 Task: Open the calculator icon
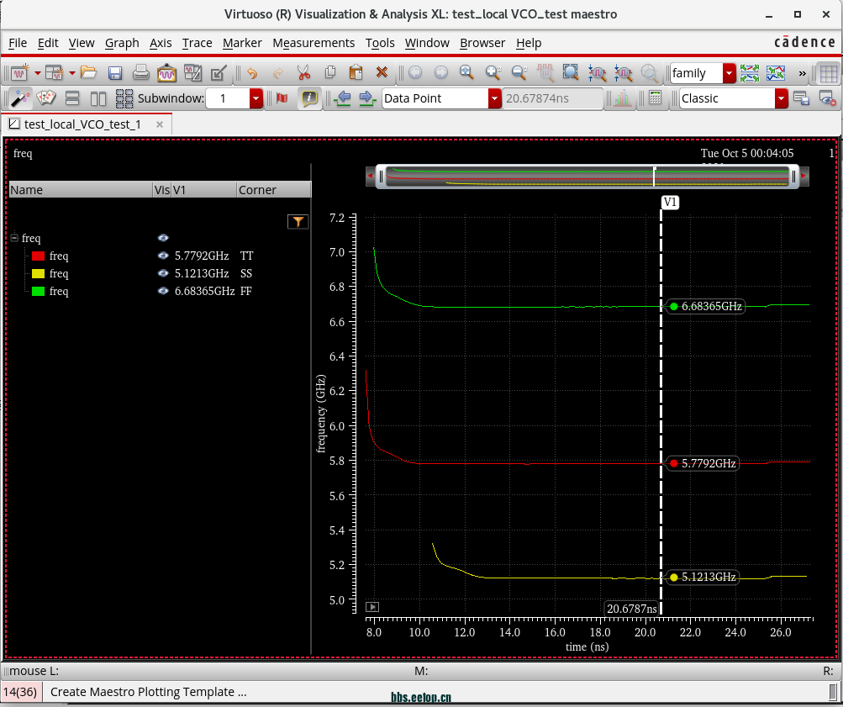pyautogui.click(x=655, y=98)
